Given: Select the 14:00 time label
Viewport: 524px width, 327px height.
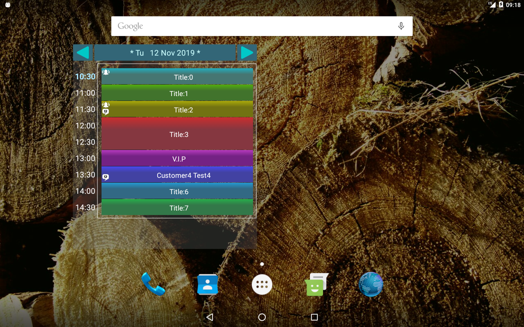Looking at the screenshot, I should [x=85, y=191].
